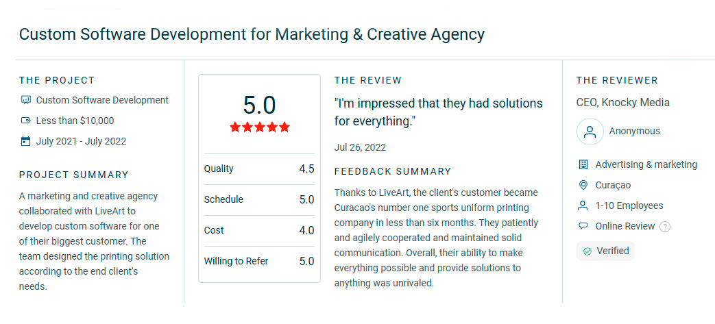
Task: Click the CEO, Knocky Media reviewer title
Action: tap(623, 103)
